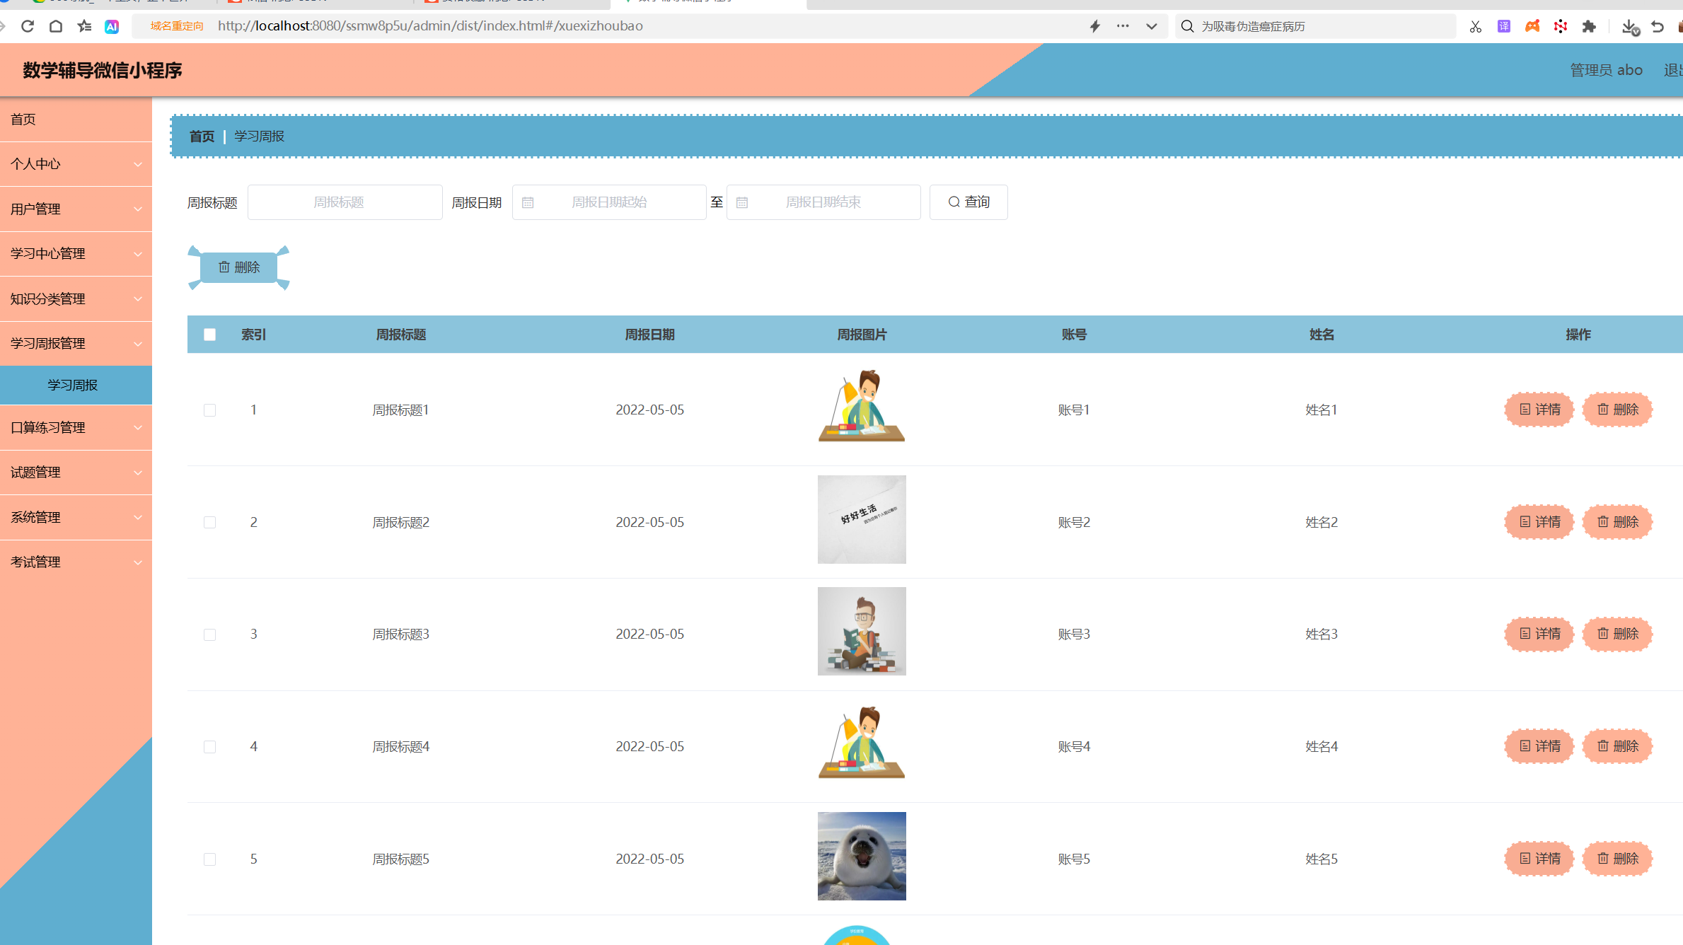Open the seal photo in row 5

tap(862, 856)
